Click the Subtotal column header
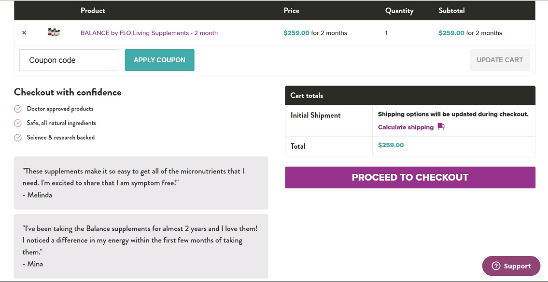The height and width of the screenshot is (282, 548). (x=451, y=11)
